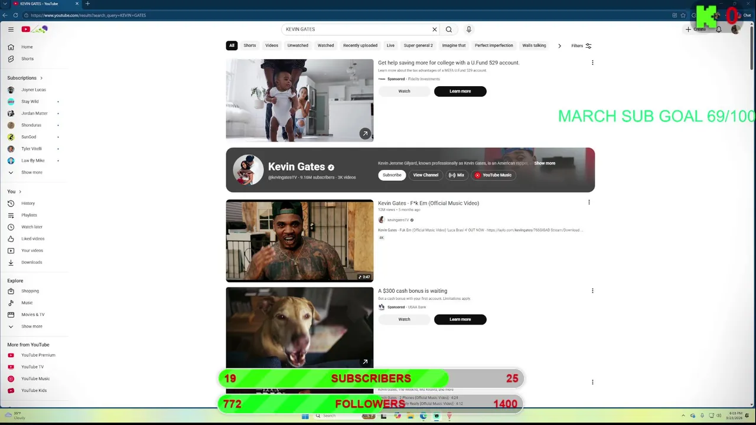The height and width of the screenshot is (425, 756).
Task: Start voice search with microphone icon
Action: tap(469, 29)
